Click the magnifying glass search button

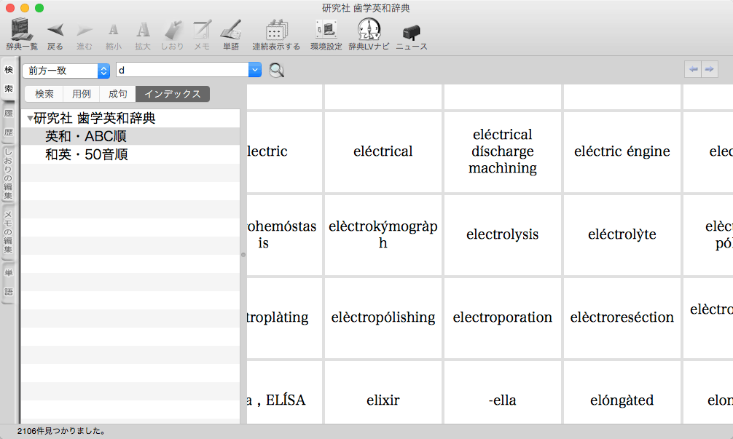[x=277, y=71]
